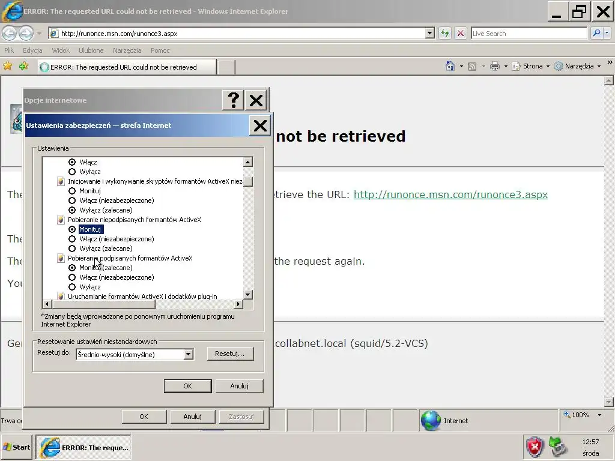Confirm with OK in security settings dialog
Image resolution: width=615 pixels, height=461 pixels.
pos(188,386)
